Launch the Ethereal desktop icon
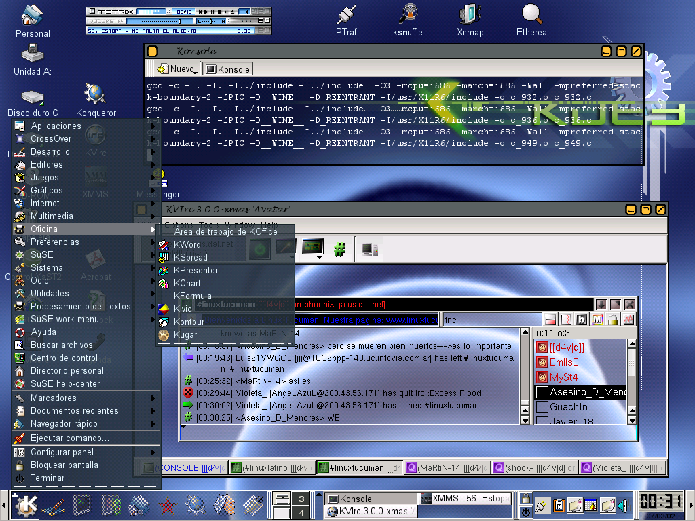The height and width of the screenshot is (521, 695). click(532, 20)
